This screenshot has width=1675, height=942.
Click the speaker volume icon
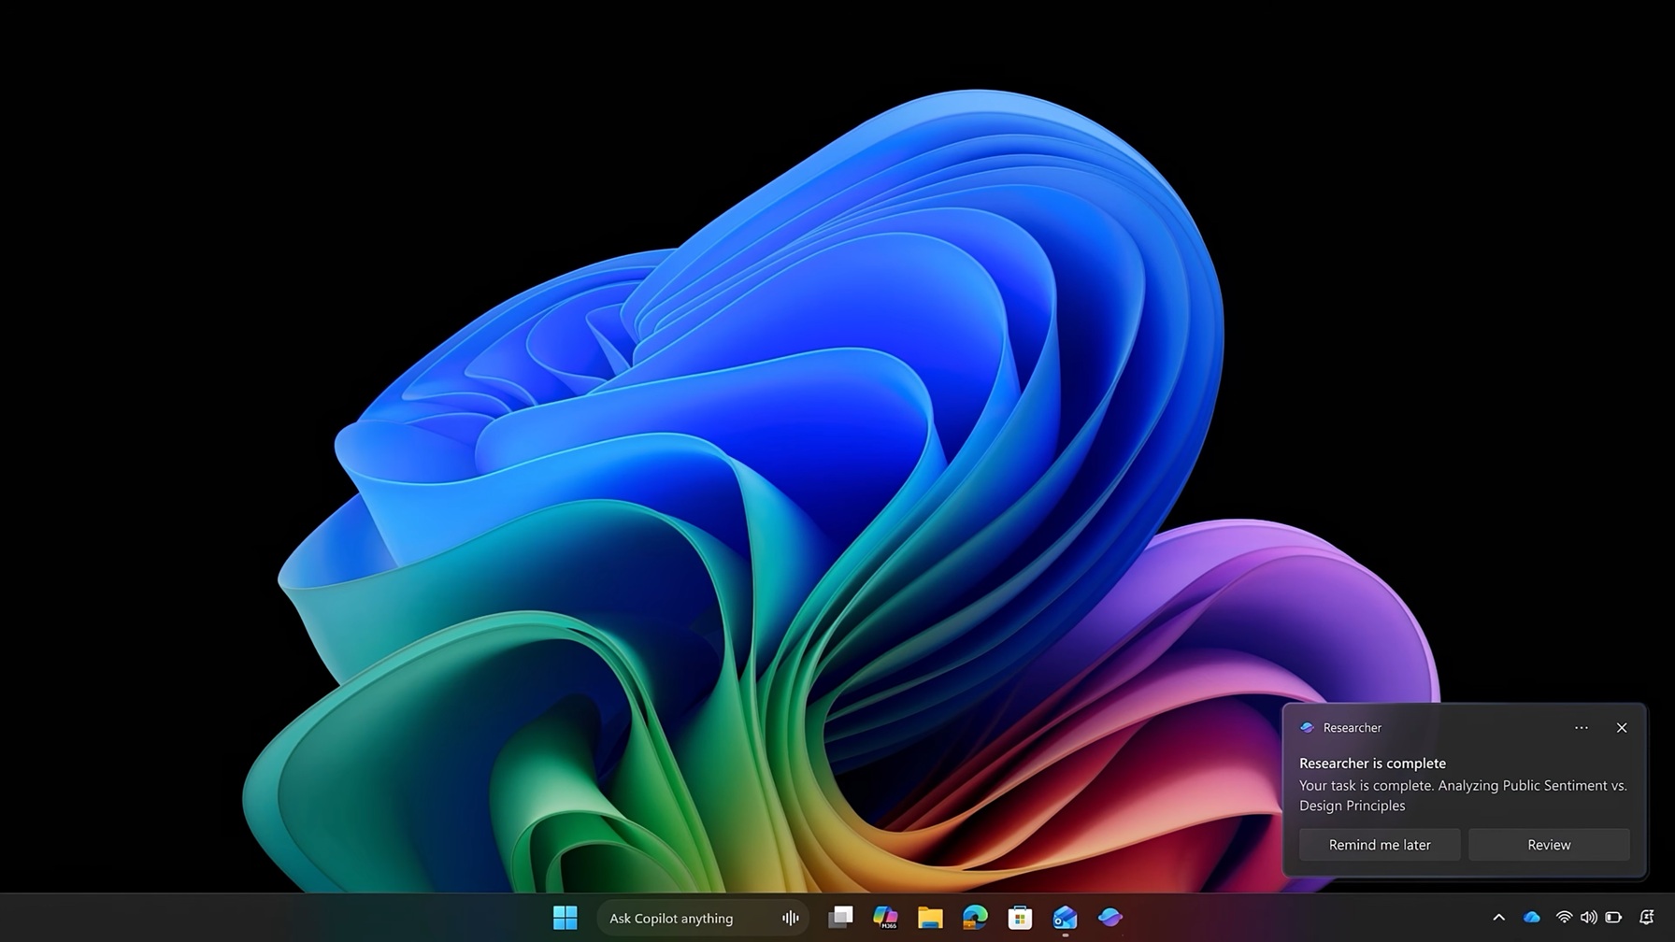click(1588, 918)
